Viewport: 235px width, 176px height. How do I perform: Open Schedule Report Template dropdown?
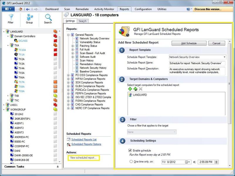[224, 57]
